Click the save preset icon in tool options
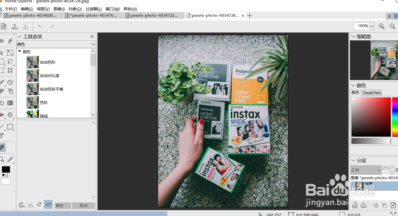This screenshot has width=398, height=216. (x=31, y=205)
